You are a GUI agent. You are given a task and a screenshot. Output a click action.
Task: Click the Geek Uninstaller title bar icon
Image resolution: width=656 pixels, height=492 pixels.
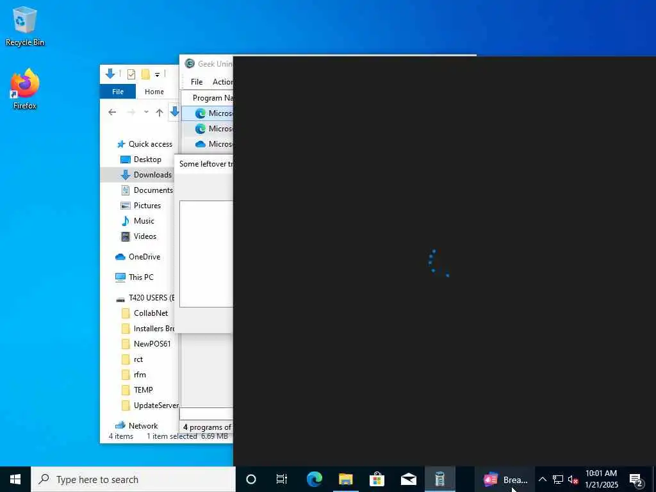(x=190, y=63)
